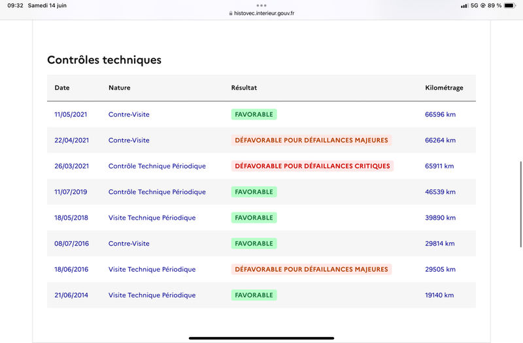The height and width of the screenshot is (343, 523).
Task: Open histovec.interieur.gouv.fr address bar
Action: pyautogui.click(x=261, y=13)
